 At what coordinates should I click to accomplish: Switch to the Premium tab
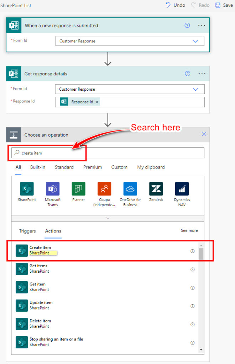click(93, 167)
